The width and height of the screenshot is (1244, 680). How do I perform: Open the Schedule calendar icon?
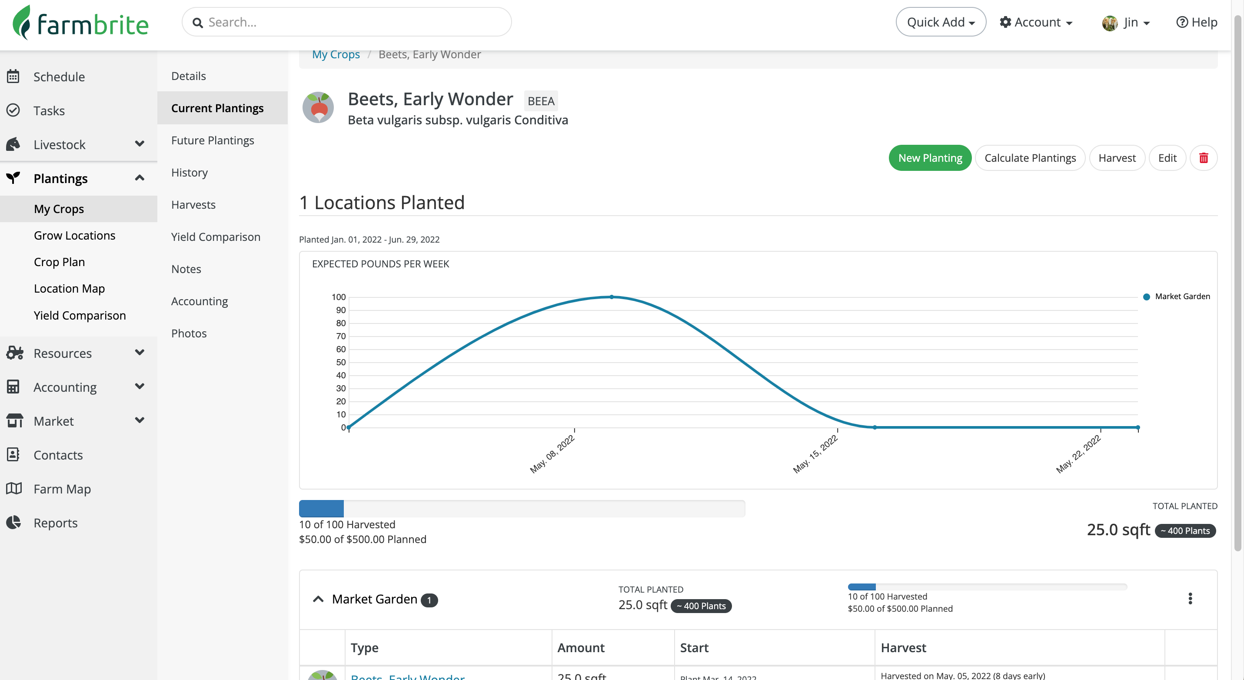click(x=13, y=77)
